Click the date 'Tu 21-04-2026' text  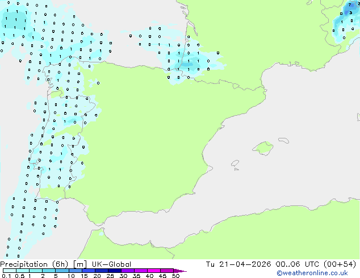238,264
